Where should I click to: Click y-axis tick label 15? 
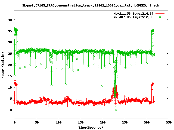click(10, 76)
